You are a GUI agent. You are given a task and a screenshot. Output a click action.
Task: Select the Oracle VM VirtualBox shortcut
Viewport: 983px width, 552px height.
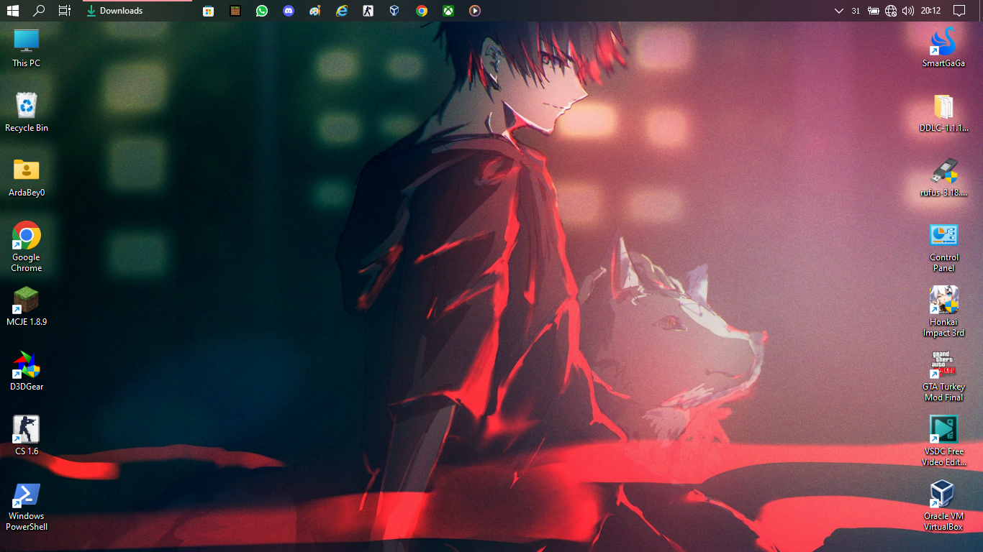943,505
